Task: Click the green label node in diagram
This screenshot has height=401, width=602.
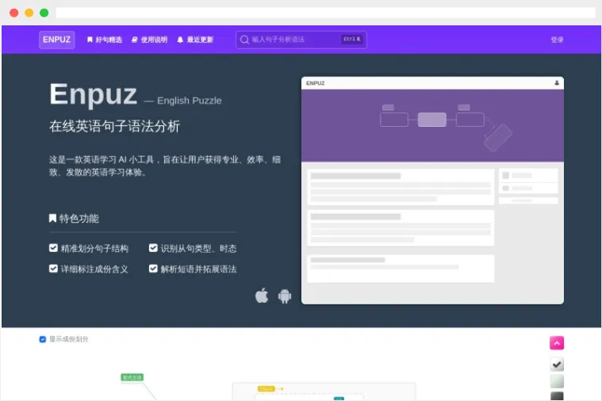Action: point(132,377)
